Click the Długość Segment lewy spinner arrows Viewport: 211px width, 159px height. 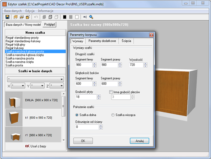pos(95,65)
